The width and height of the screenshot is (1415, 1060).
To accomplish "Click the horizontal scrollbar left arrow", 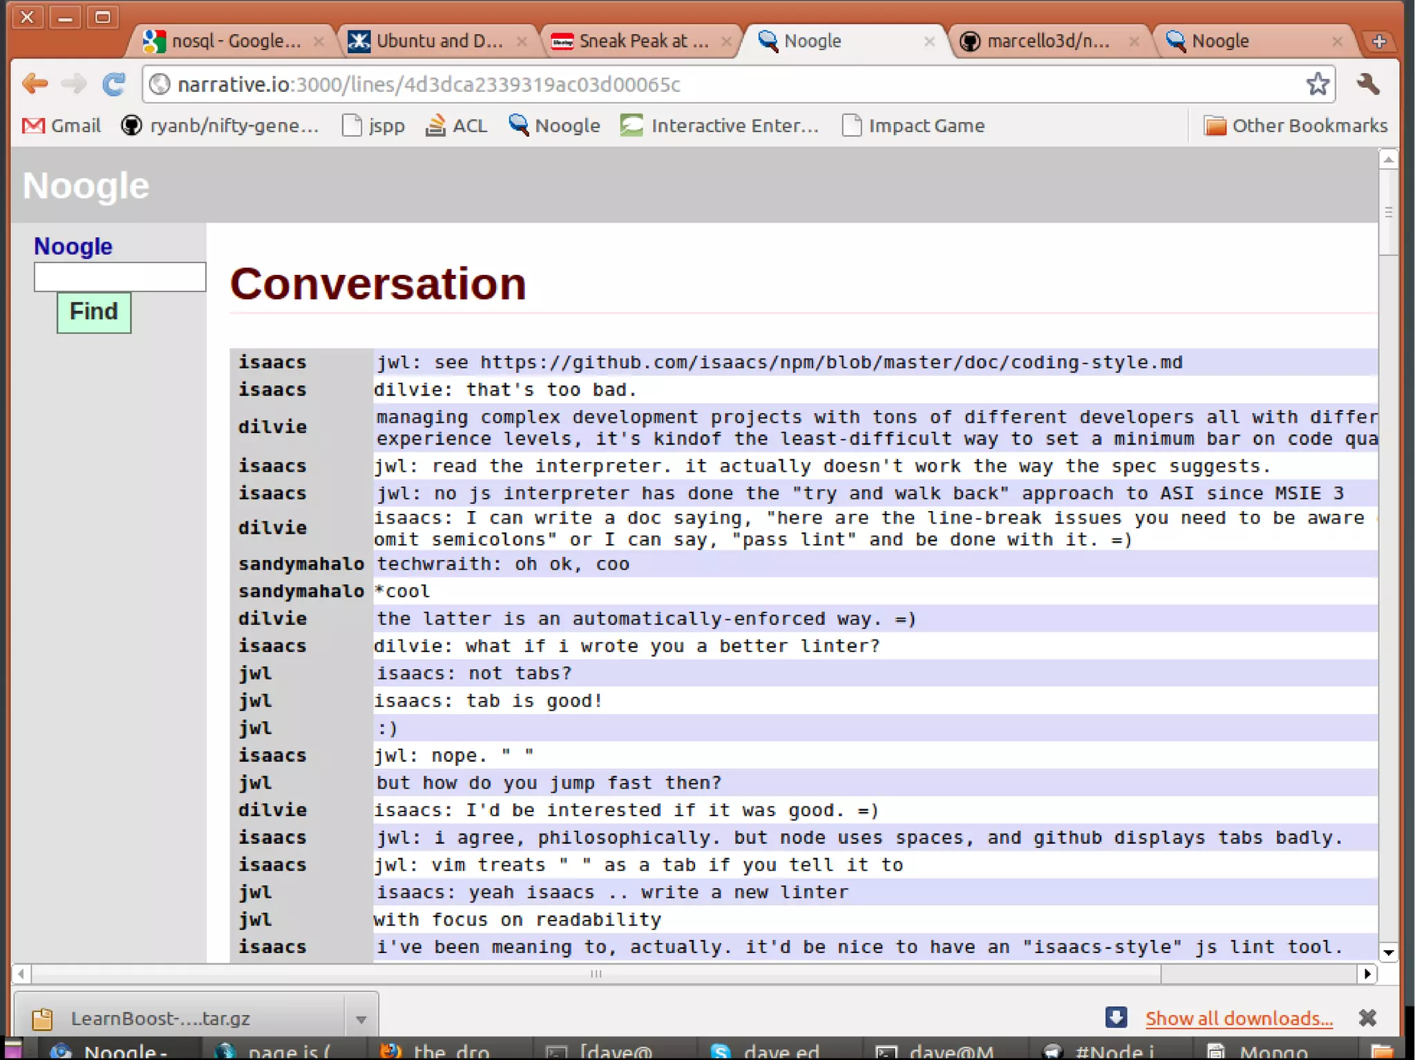I will 21,974.
